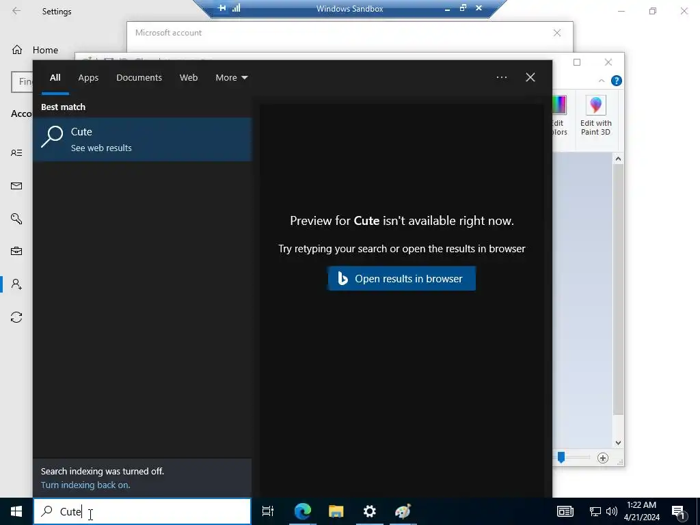Image resolution: width=700 pixels, height=525 pixels.
Task: Switch to the Documents search tab
Action: pos(139,78)
